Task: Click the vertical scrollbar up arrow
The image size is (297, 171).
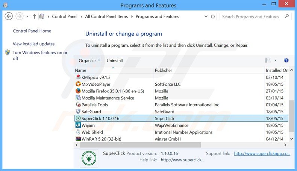Action: [x=292, y=70]
